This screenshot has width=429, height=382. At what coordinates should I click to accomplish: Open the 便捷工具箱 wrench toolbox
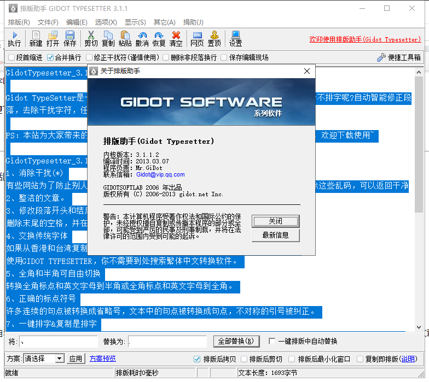398,57
